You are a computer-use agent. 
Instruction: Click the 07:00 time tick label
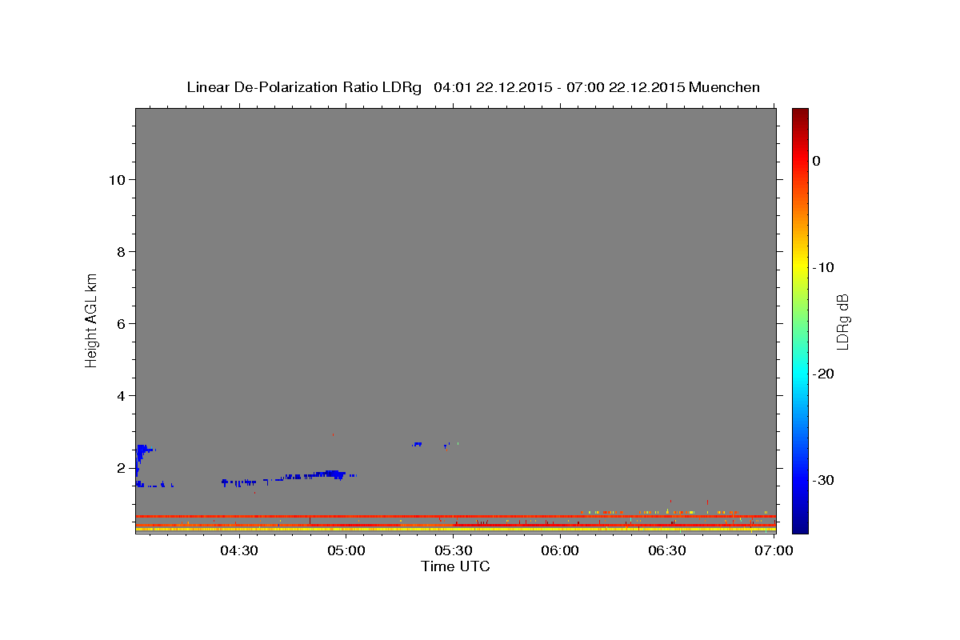774,550
